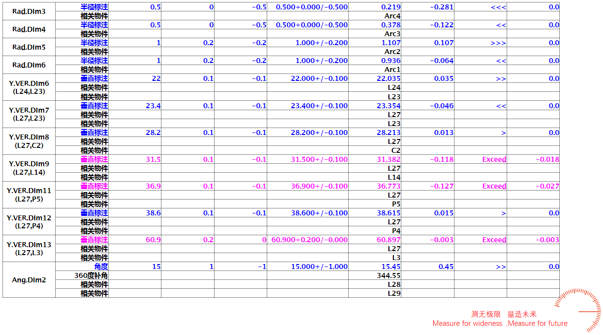Select the Rad.Dim4 row label
Image resolution: width=603 pixels, height=335 pixels.
pos(29,29)
